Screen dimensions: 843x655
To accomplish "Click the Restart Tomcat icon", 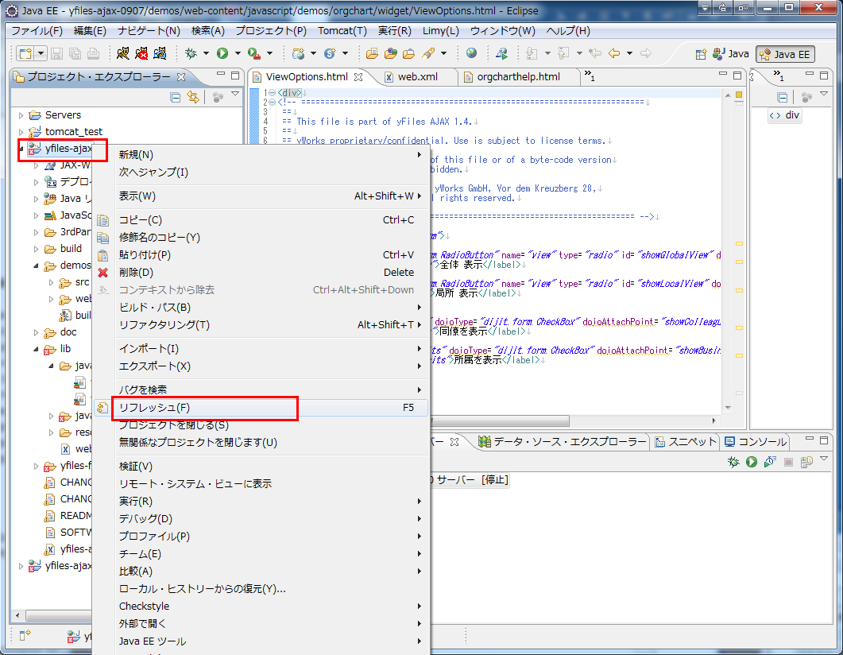I will 160,53.
